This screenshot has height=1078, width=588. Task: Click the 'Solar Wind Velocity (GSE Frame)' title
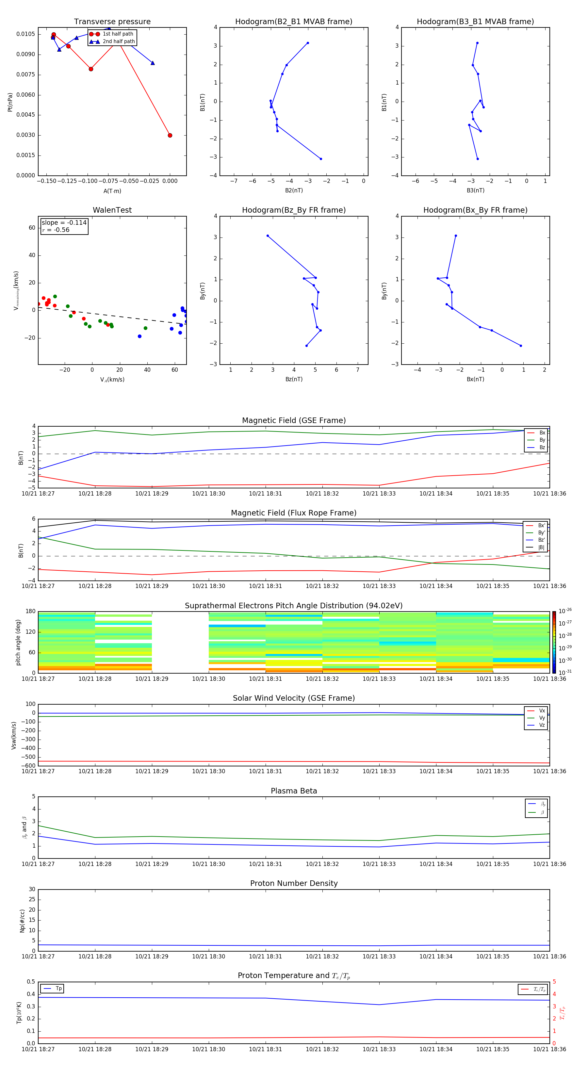click(294, 698)
